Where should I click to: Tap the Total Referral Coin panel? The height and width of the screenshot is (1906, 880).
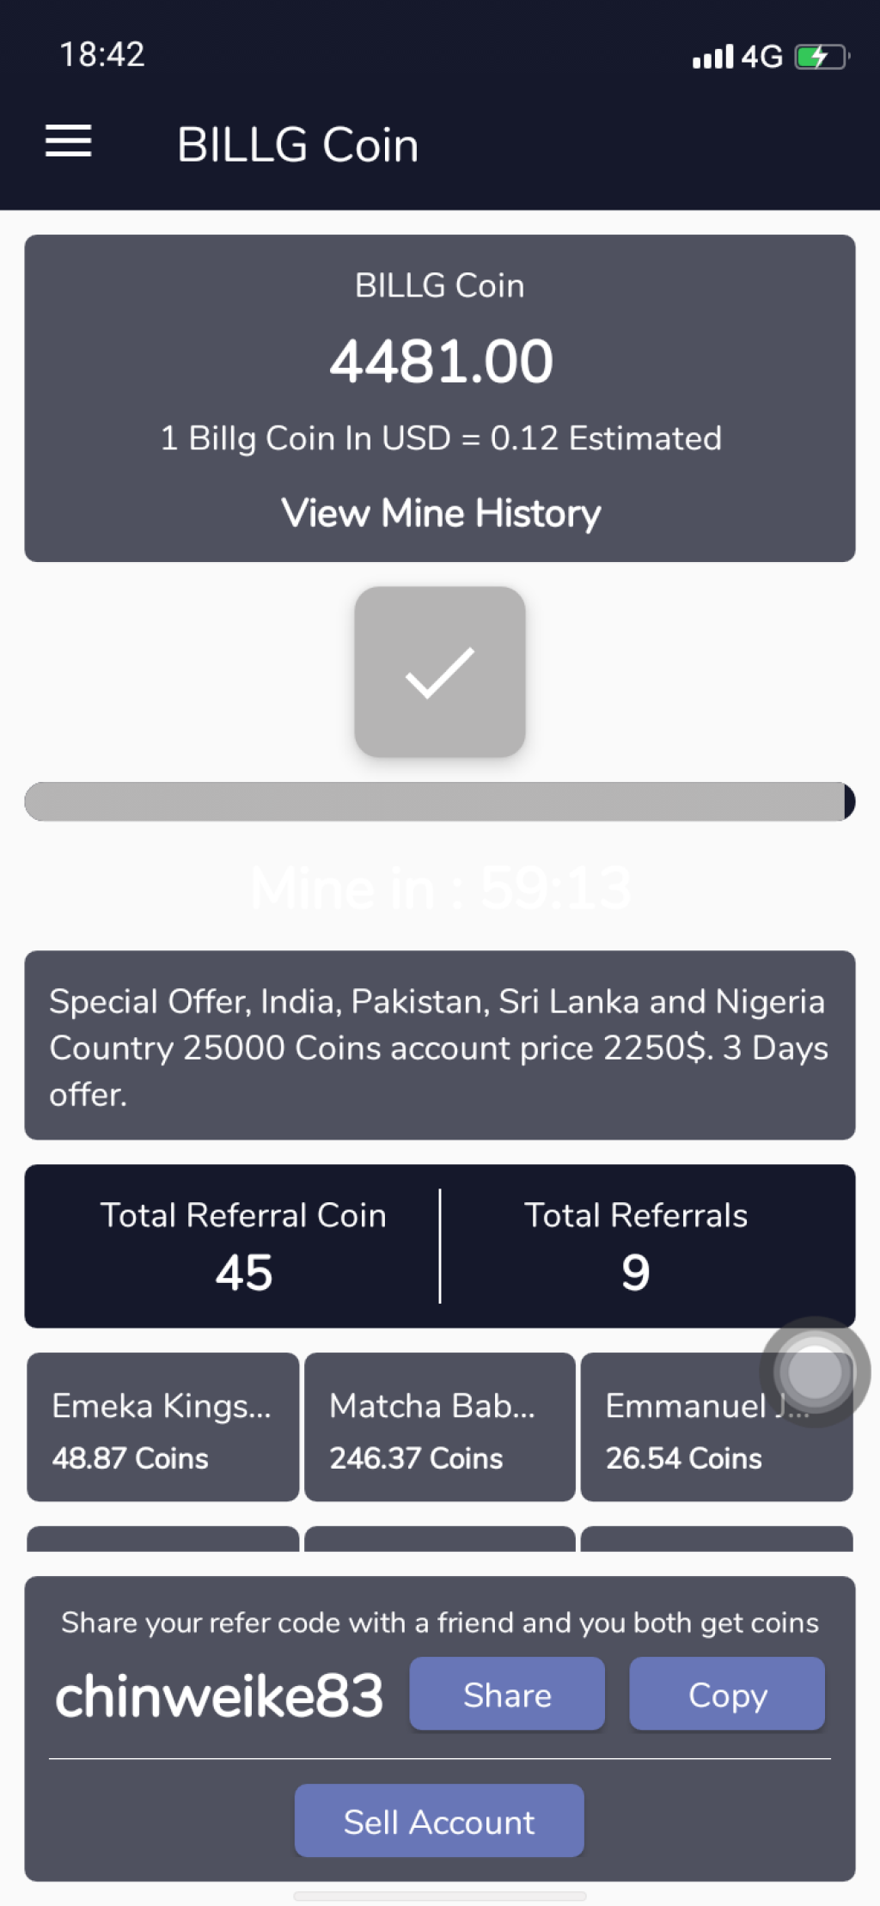point(243,1246)
